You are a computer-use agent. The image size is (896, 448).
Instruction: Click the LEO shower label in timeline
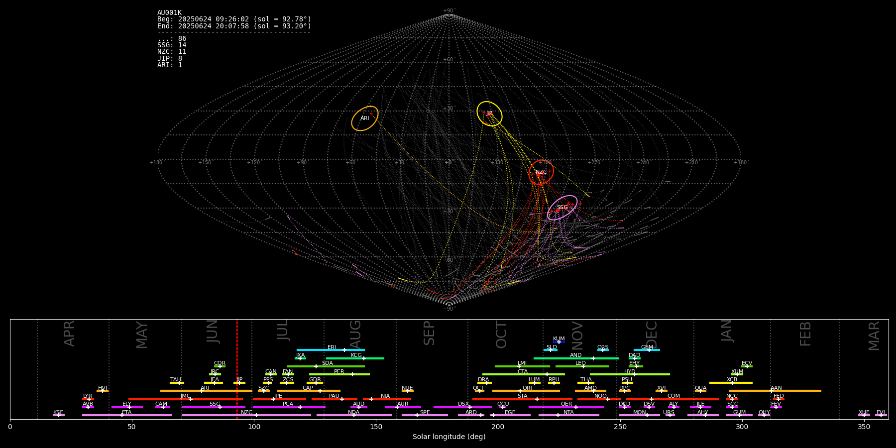(x=581, y=363)
